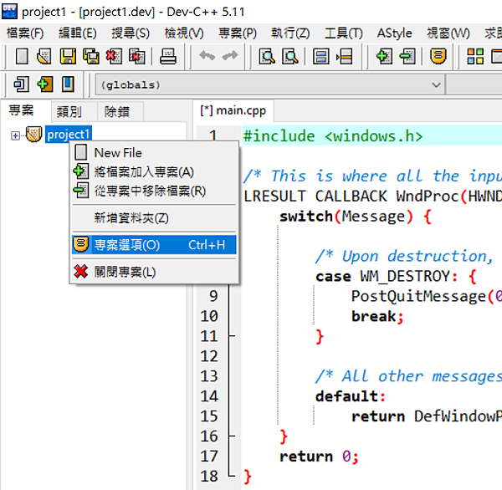The width and height of the screenshot is (502, 490).
Task: Click the Remove from project minus icon
Action: pos(407,57)
